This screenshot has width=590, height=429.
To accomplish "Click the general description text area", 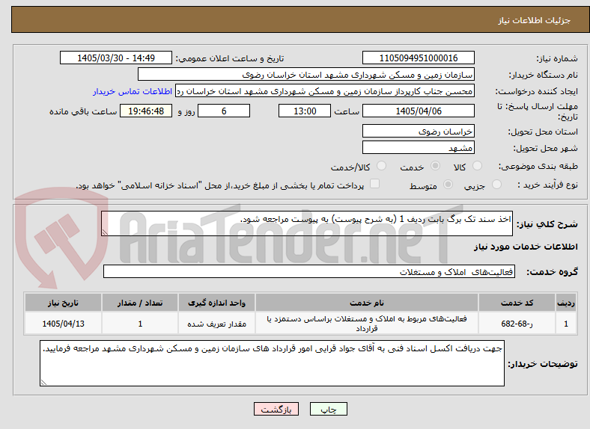I will click(x=307, y=223).
